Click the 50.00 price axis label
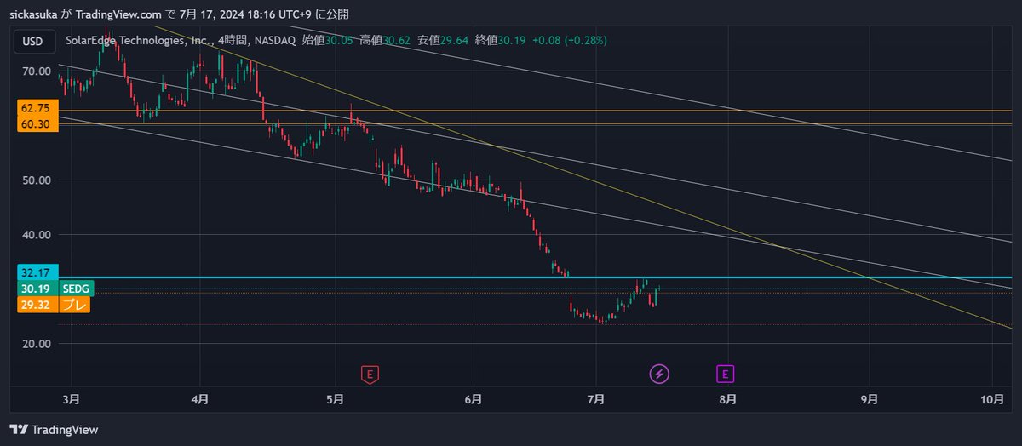Viewport: 1022px width, 446px height. [x=37, y=180]
